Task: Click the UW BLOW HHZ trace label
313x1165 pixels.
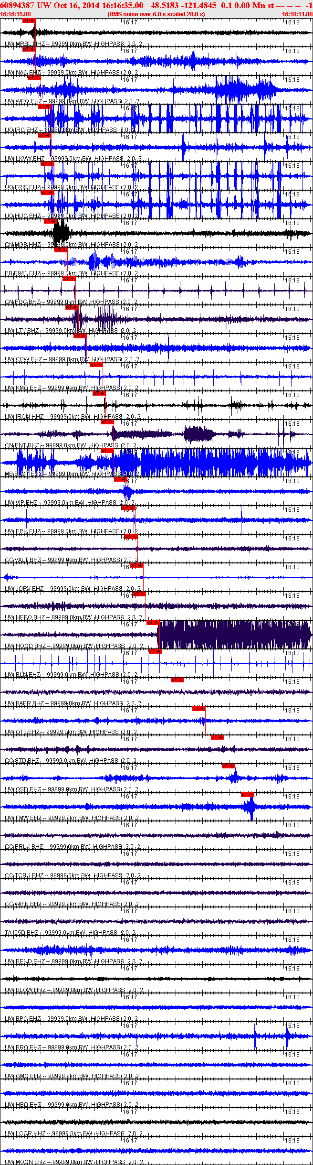Action: tap(74, 990)
